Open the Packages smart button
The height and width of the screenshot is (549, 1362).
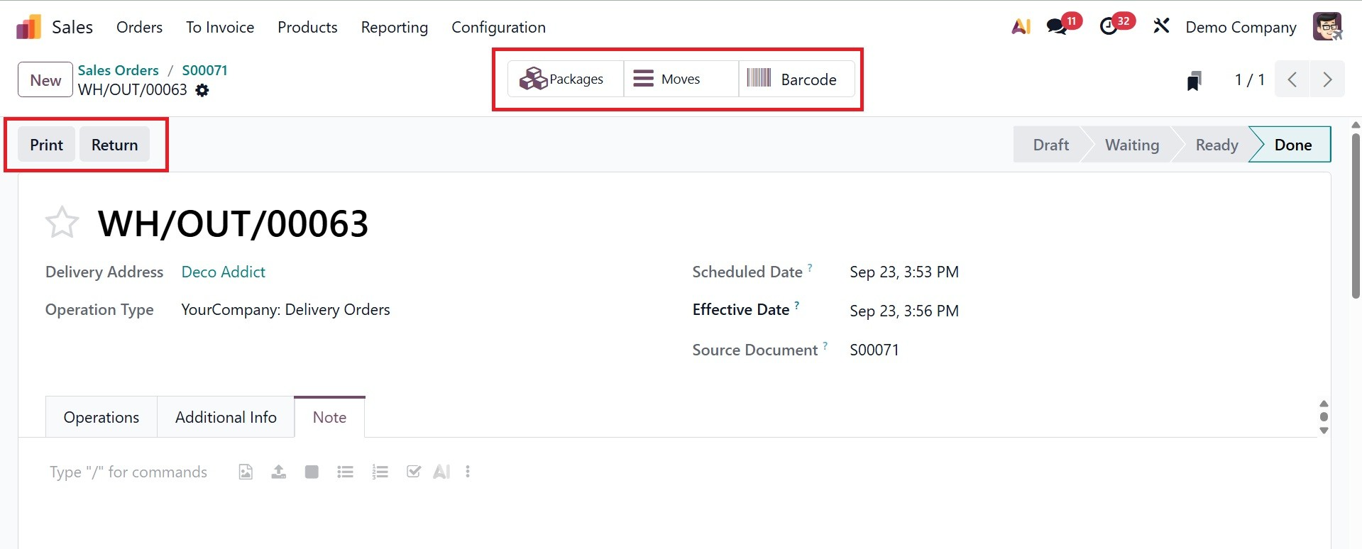566,79
